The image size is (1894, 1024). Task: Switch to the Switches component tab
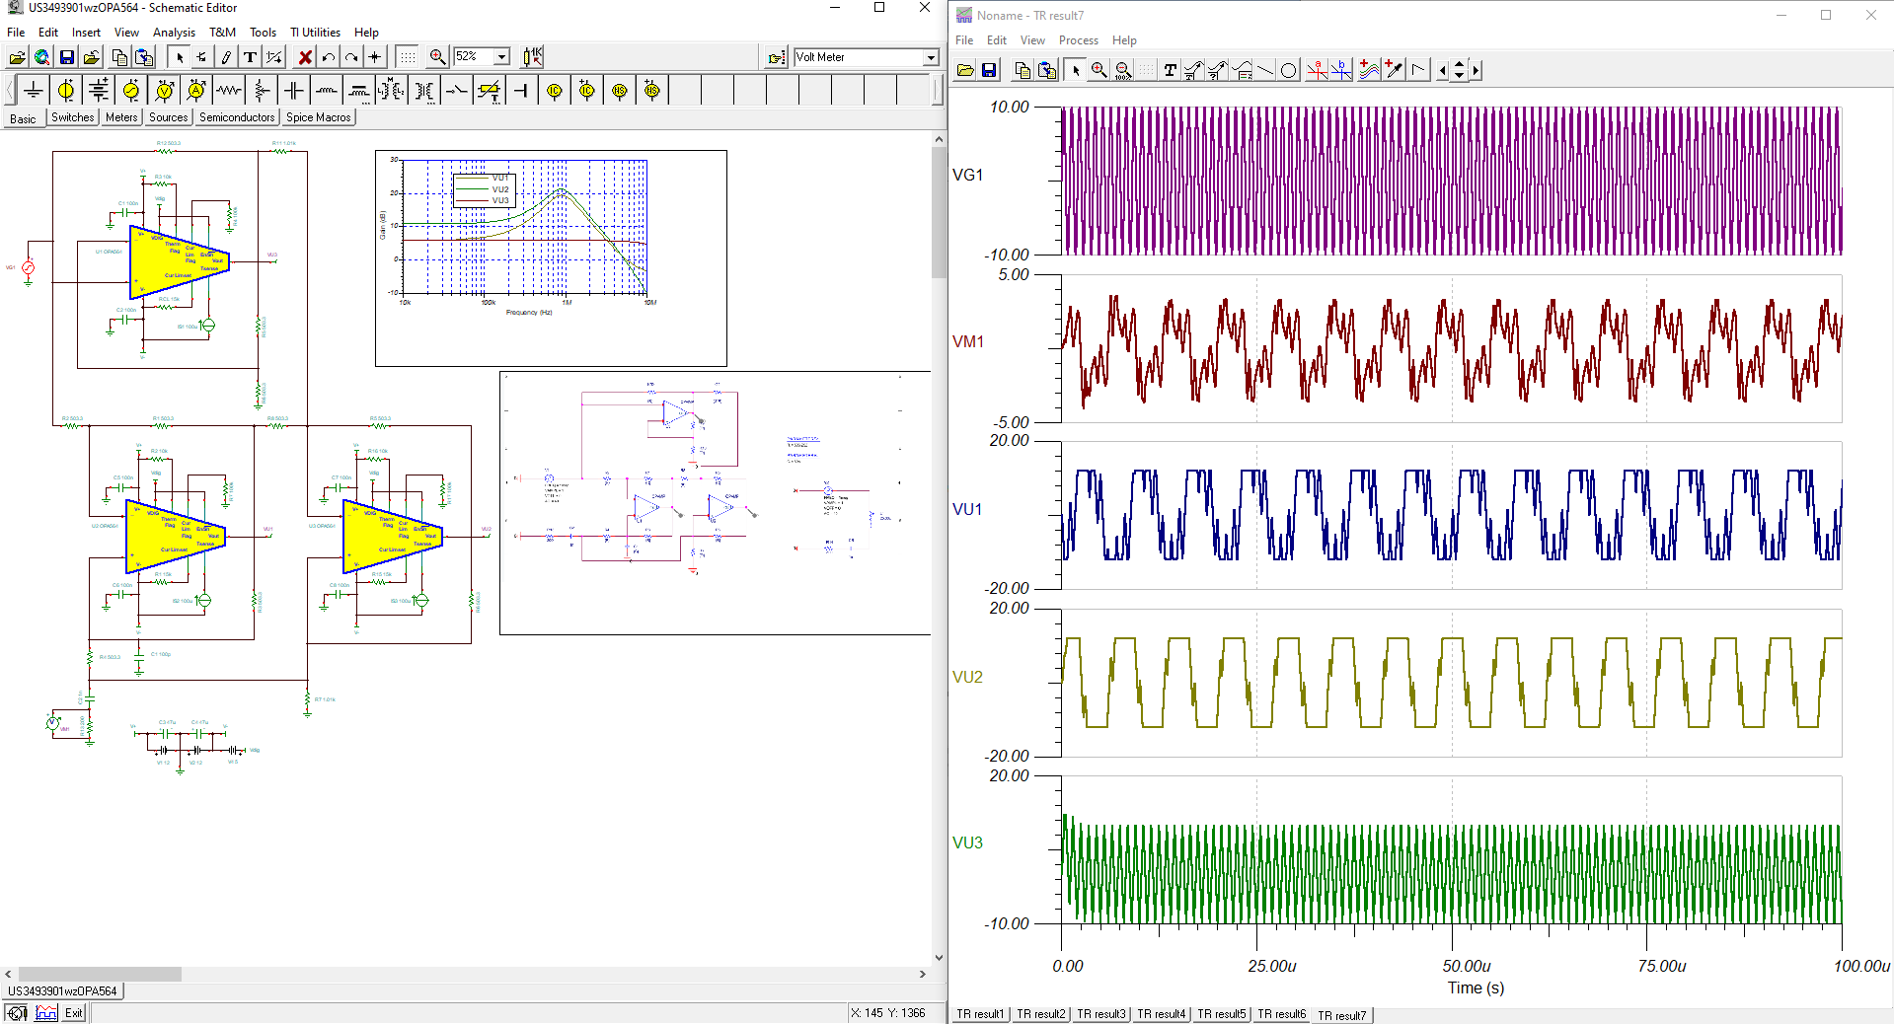pos(73,117)
